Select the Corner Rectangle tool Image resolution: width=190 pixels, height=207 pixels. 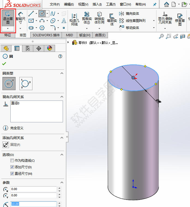click(x=31, y=21)
